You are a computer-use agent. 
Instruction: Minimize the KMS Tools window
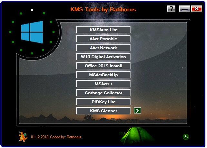(x=184, y=9)
